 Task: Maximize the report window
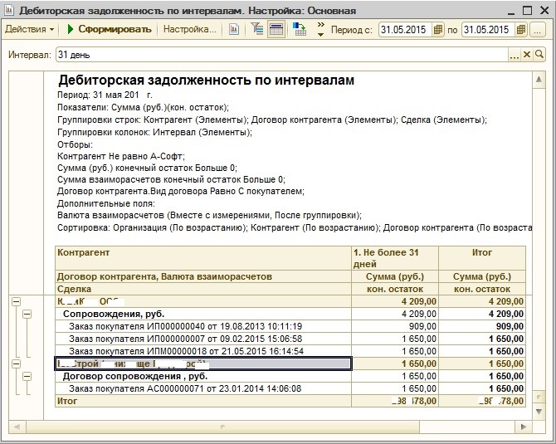tap(527, 11)
